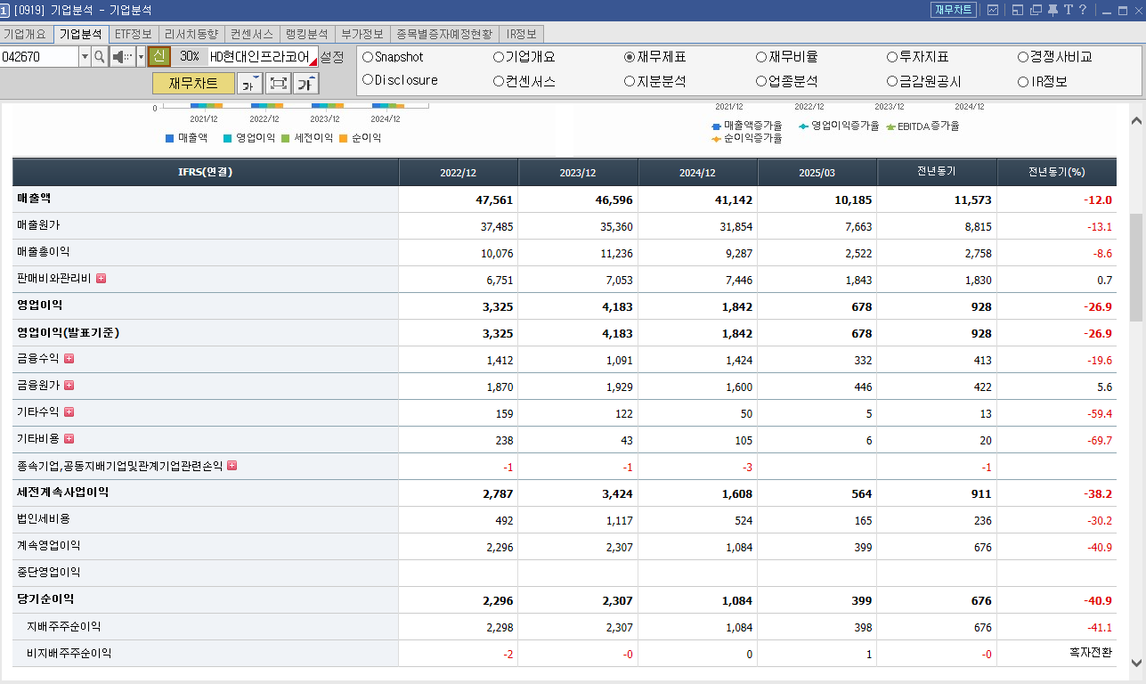The image size is (1146, 684).
Task: Open the stock code dropdown arrow
Action: coord(85,56)
